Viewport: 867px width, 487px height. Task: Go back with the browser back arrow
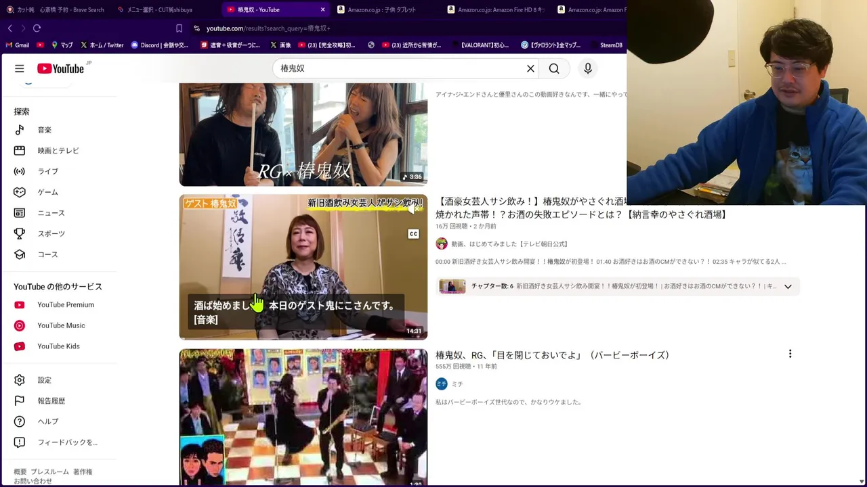(9, 28)
